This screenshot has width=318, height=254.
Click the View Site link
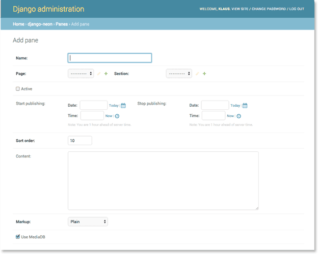pyautogui.click(x=240, y=9)
